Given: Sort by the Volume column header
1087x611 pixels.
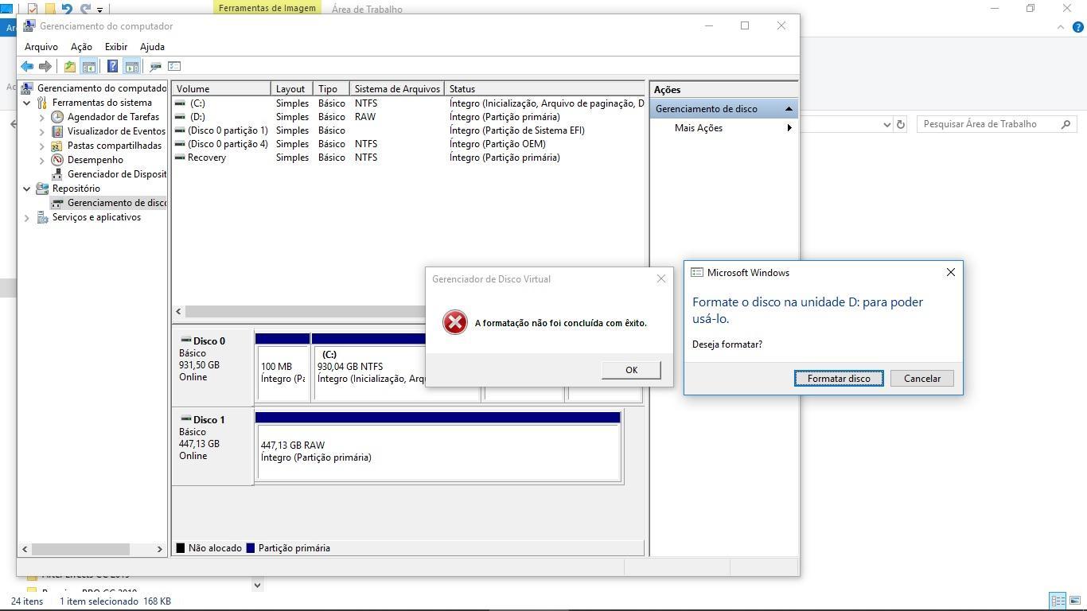Looking at the screenshot, I should tap(221, 89).
